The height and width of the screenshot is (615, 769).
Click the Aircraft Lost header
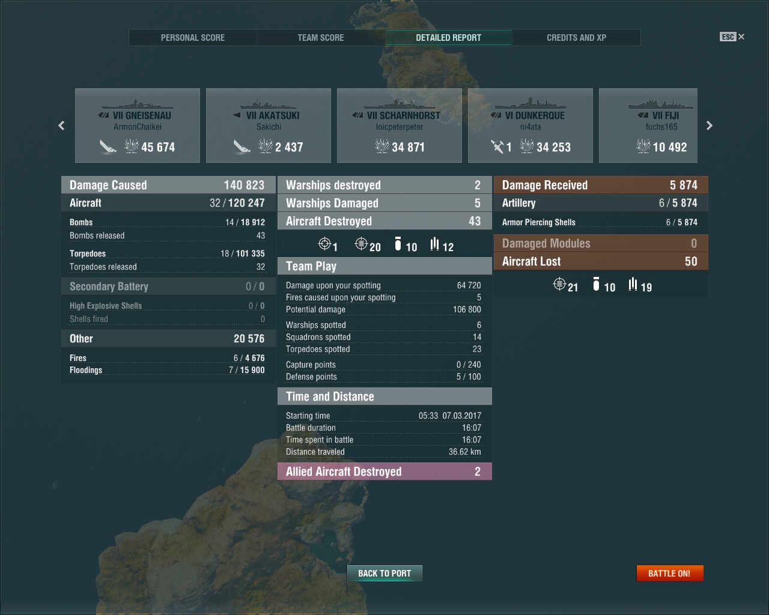(x=601, y=261)
